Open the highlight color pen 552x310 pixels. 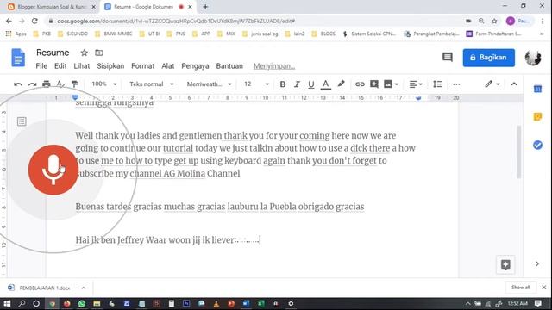click(x=341, y=84)
